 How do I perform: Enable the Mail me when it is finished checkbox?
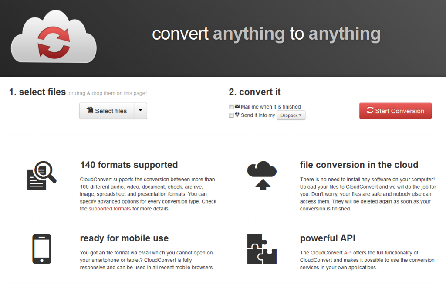[231, 106]
